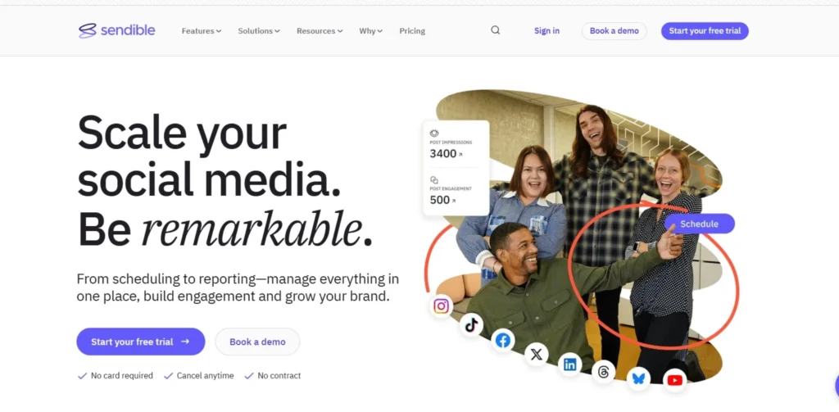Screen dimensions: 839x412
Task: Open the search magnifier icon
Action: pos(496,30)
